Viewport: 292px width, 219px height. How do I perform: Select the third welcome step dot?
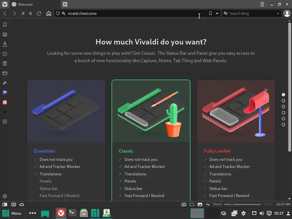click(283, 107)
